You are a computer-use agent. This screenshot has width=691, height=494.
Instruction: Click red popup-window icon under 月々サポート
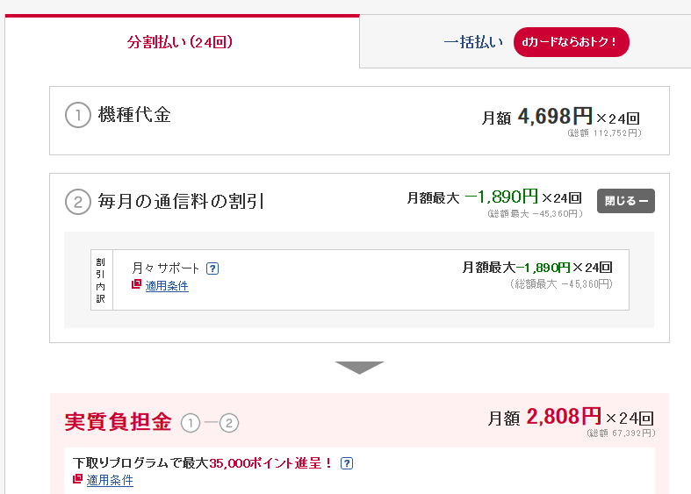coord(136,284)
